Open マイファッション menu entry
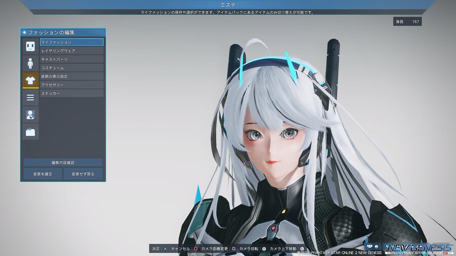This screenshot has width=456, height=256. click(x=71, y=42)
